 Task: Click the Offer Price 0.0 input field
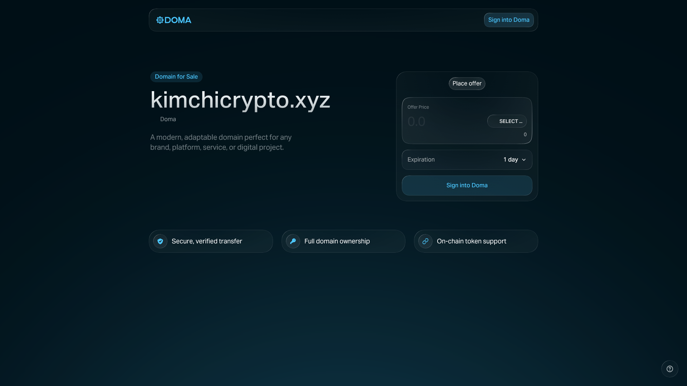pos(440,122)
